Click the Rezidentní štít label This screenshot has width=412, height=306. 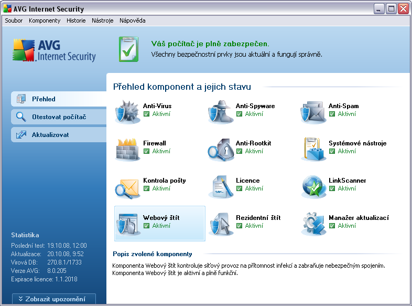258,218
